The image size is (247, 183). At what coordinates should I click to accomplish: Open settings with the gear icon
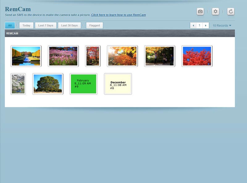coord(215,12)
